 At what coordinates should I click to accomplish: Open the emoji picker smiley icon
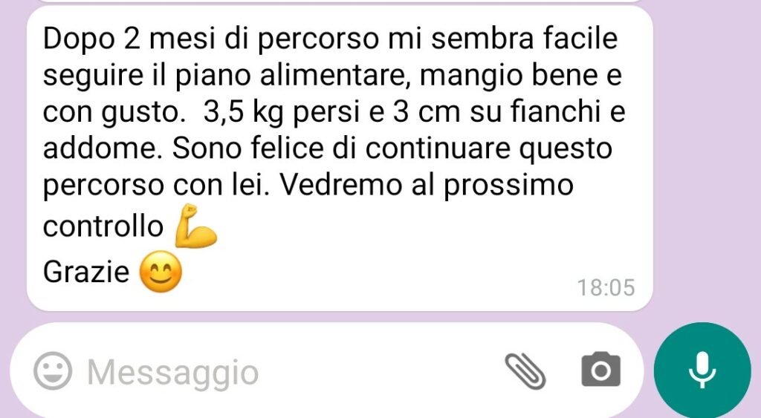coord(53,371)
